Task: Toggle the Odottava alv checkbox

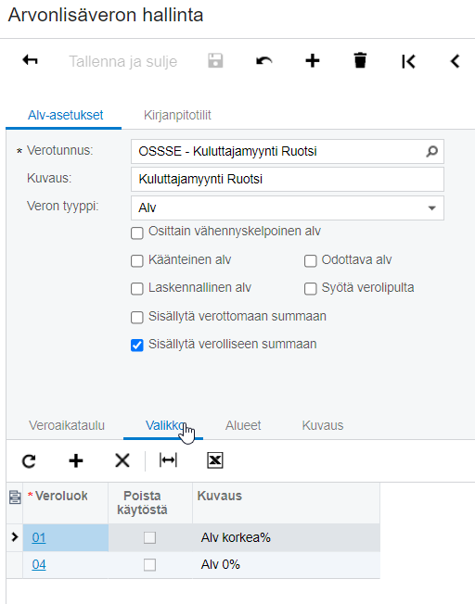Action: click(x=310, y=261)
